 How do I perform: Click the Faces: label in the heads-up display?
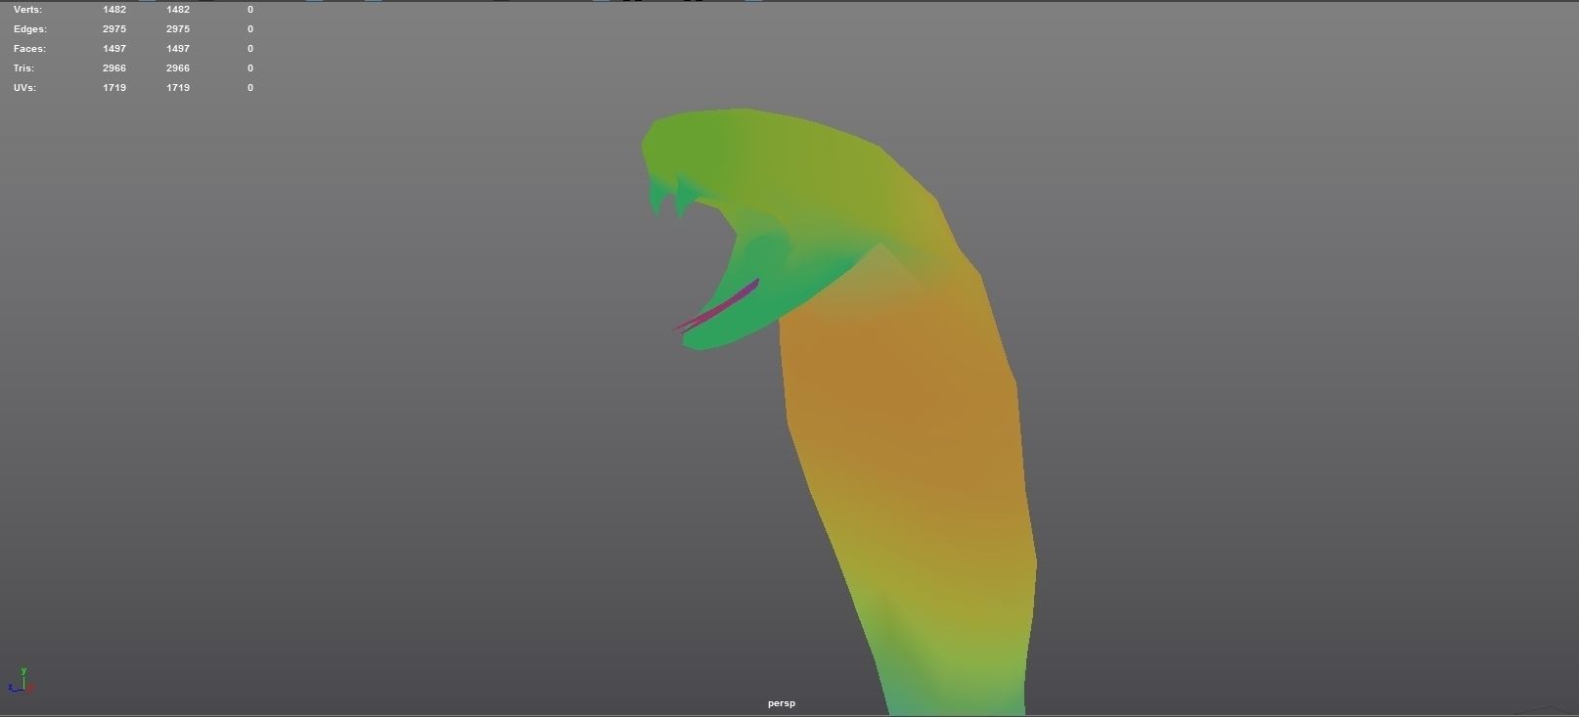coord(29,49)
